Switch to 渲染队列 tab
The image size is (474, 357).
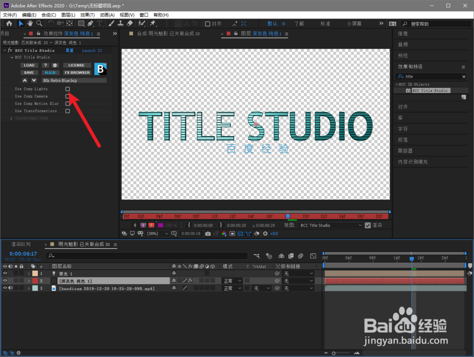[x=21, y=244]
